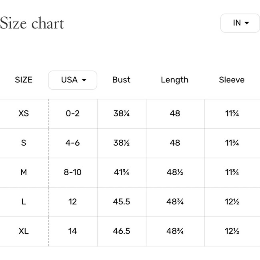The height and width of the screenshot is (260, 260).
Task: Click the 46.5 bust measurement cell
Action: coord(122,231)
